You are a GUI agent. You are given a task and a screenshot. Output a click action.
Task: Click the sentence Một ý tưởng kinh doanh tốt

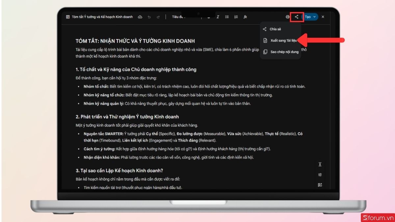click(x=137, y=125)
